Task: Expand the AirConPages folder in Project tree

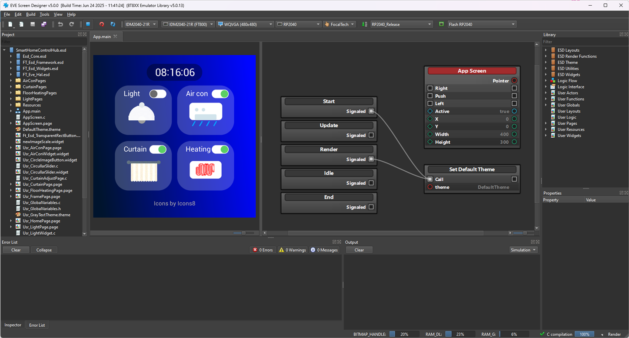Action: click(x=11, y=81)
